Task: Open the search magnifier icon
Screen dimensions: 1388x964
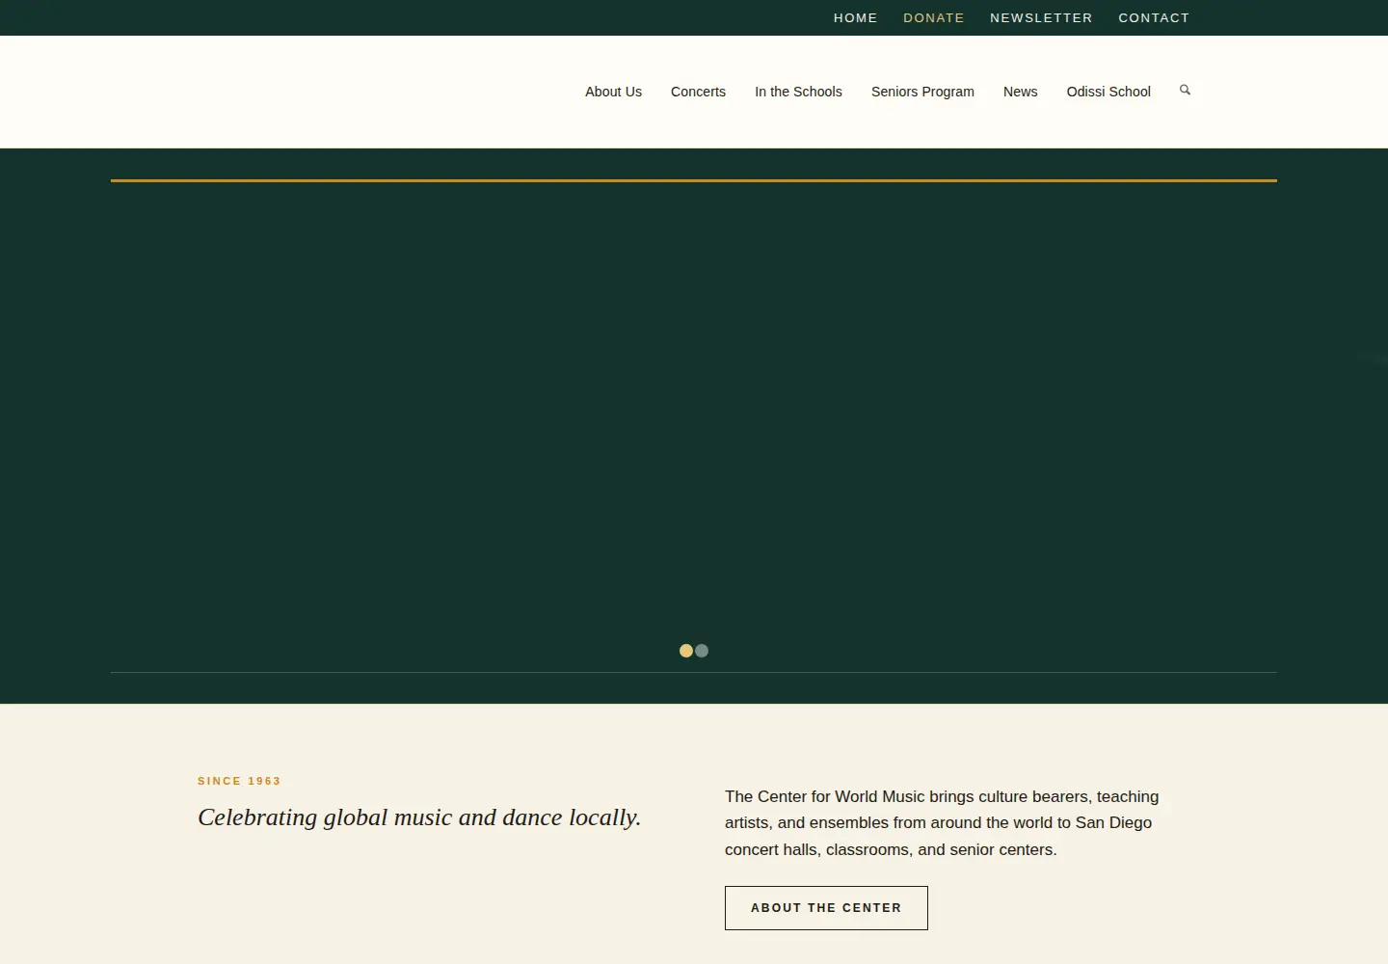Action: click(1185, 90)
